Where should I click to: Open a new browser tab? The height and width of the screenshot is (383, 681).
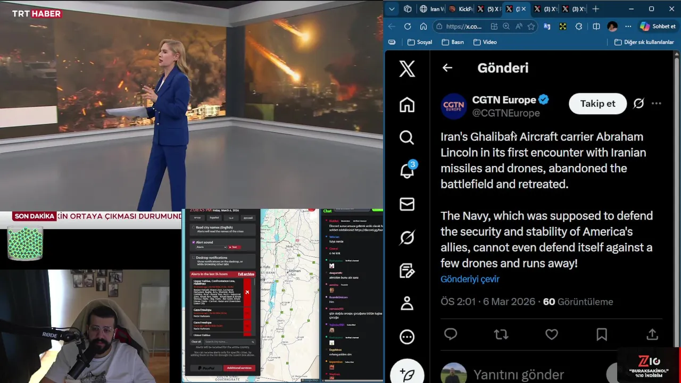595,9
